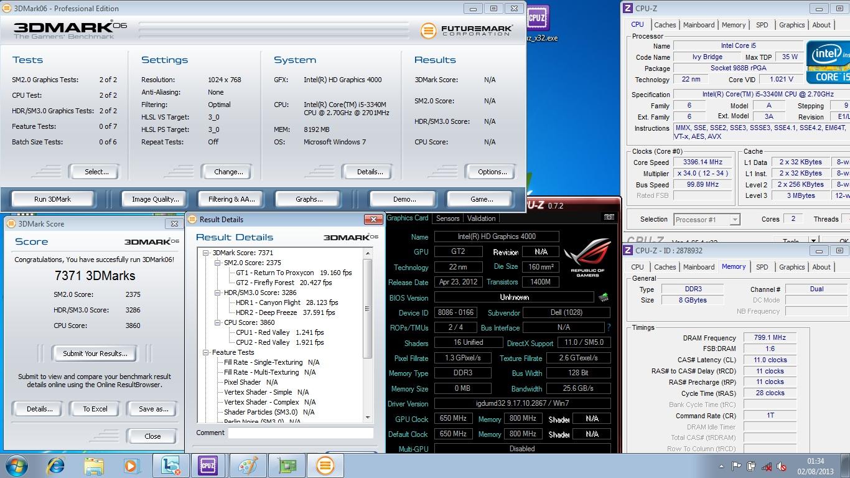Click Result Details scrollbar up arrow
This screenshot has width=850, height=478.
tap(368, 253)
